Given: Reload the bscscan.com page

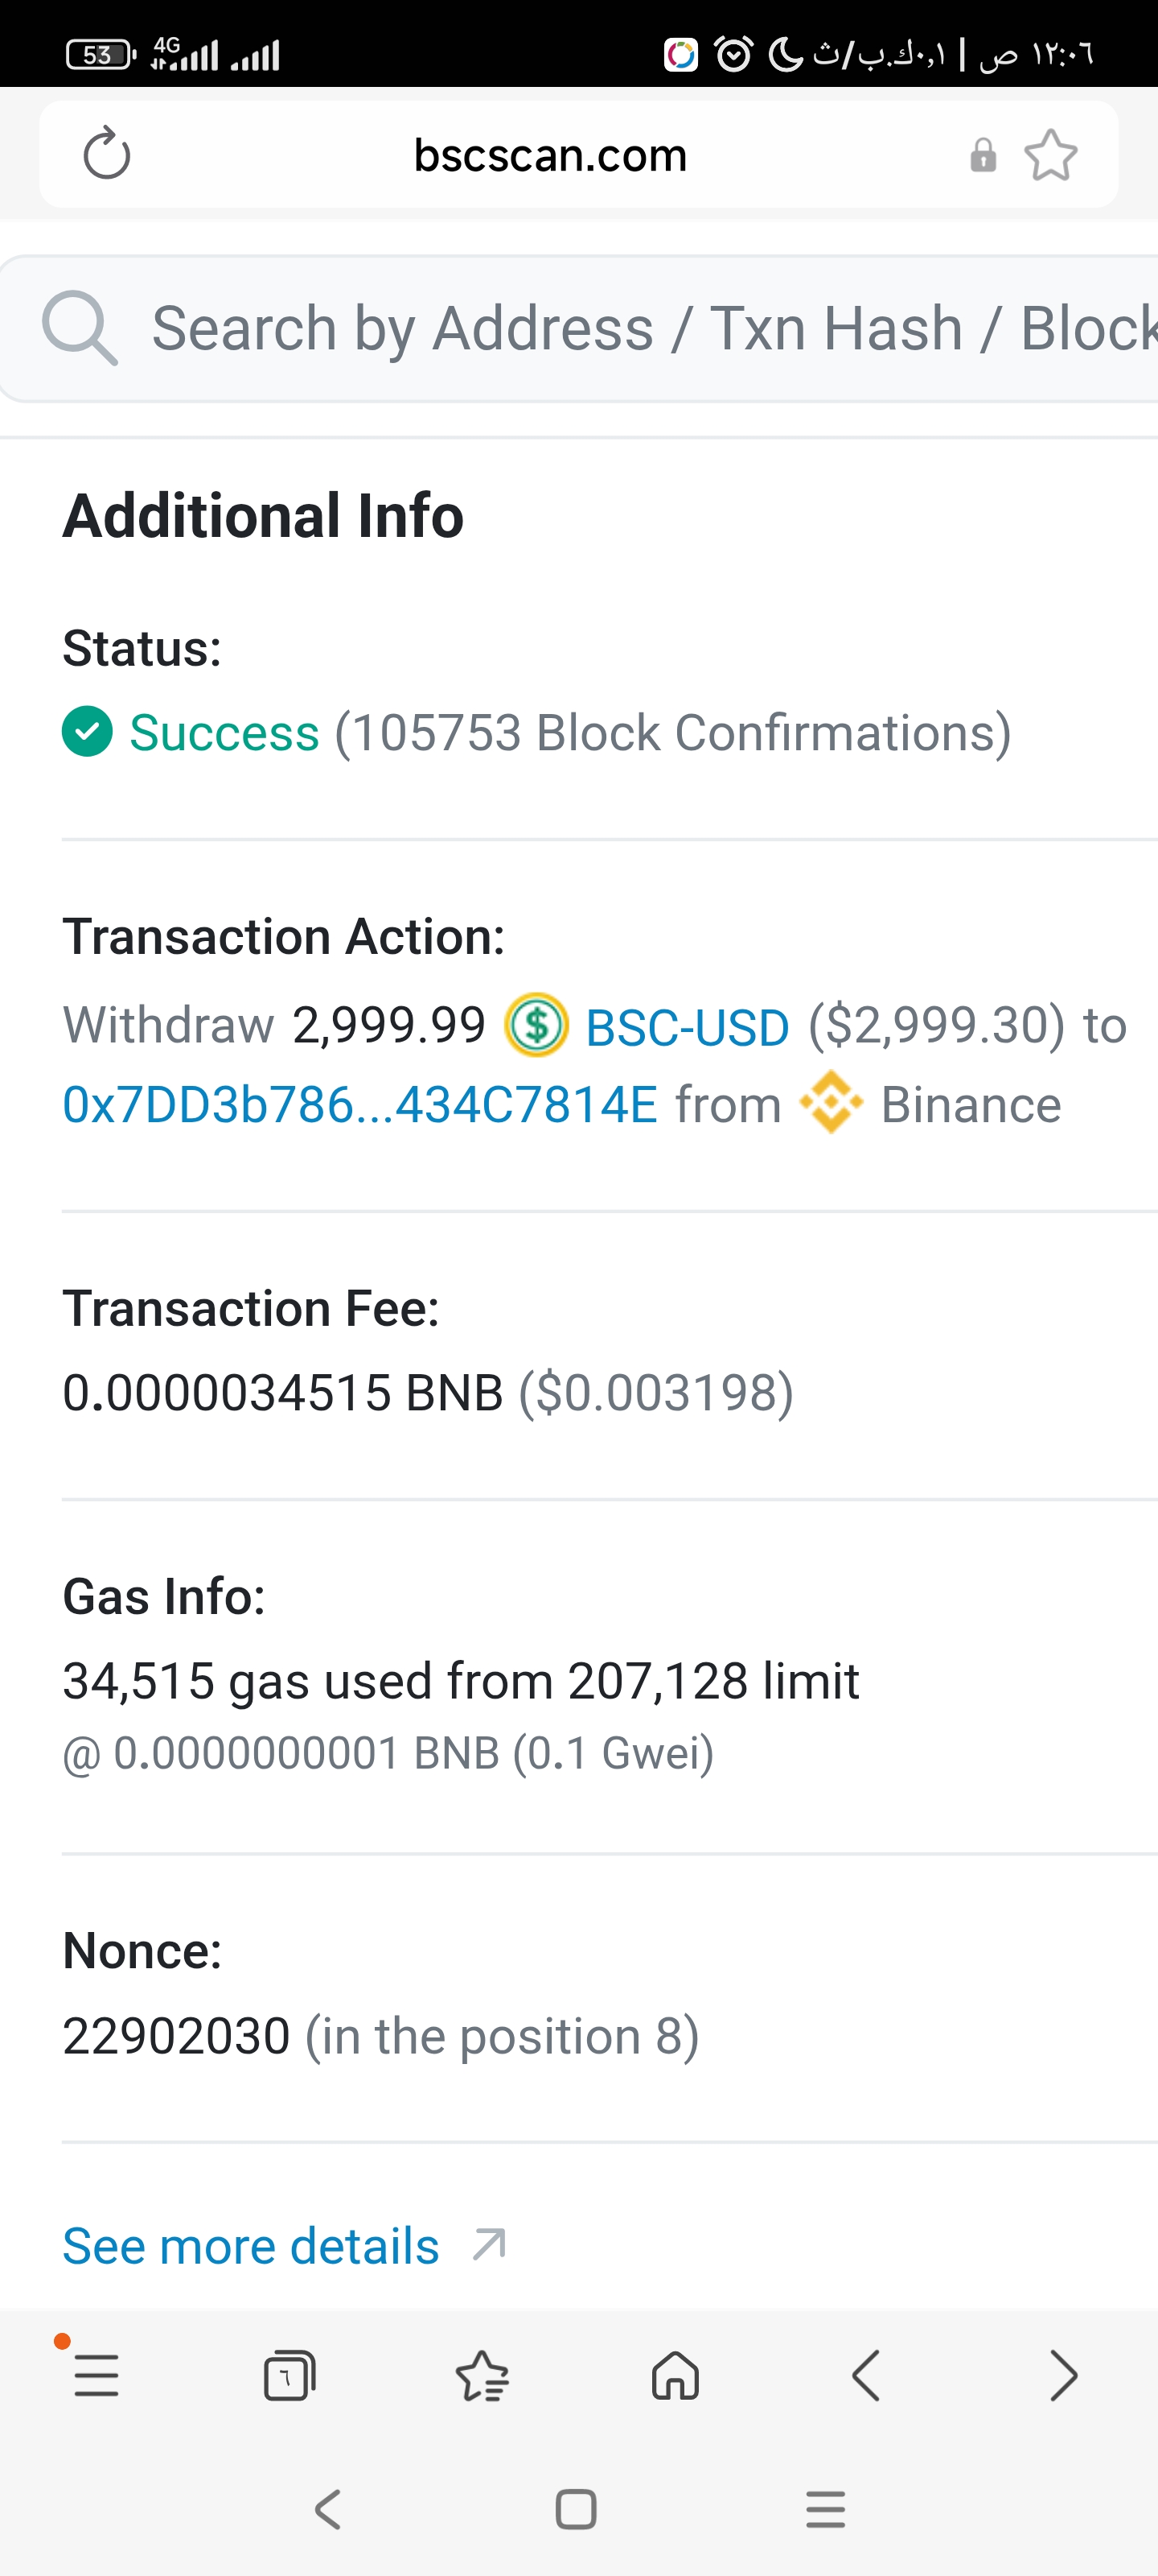Looking at the screenshot, I should 107,154.
